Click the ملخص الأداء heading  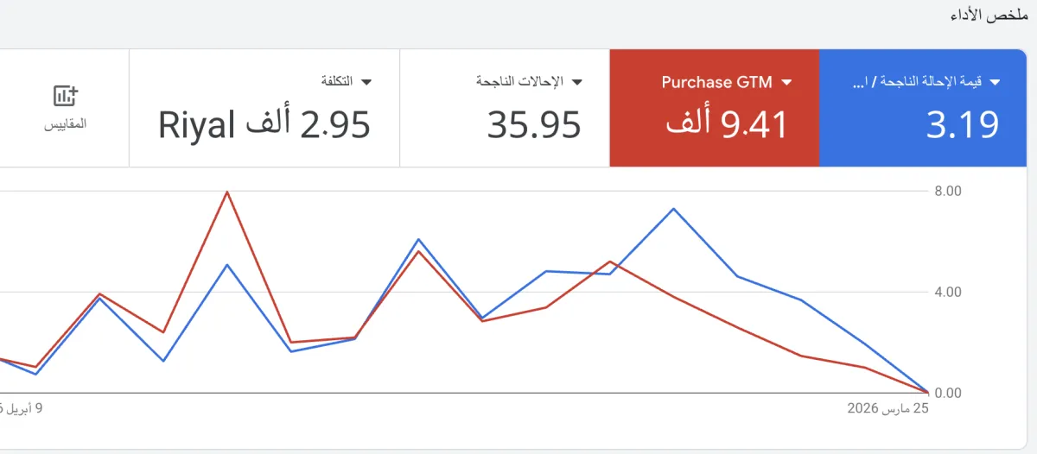[x=992, y=16]
